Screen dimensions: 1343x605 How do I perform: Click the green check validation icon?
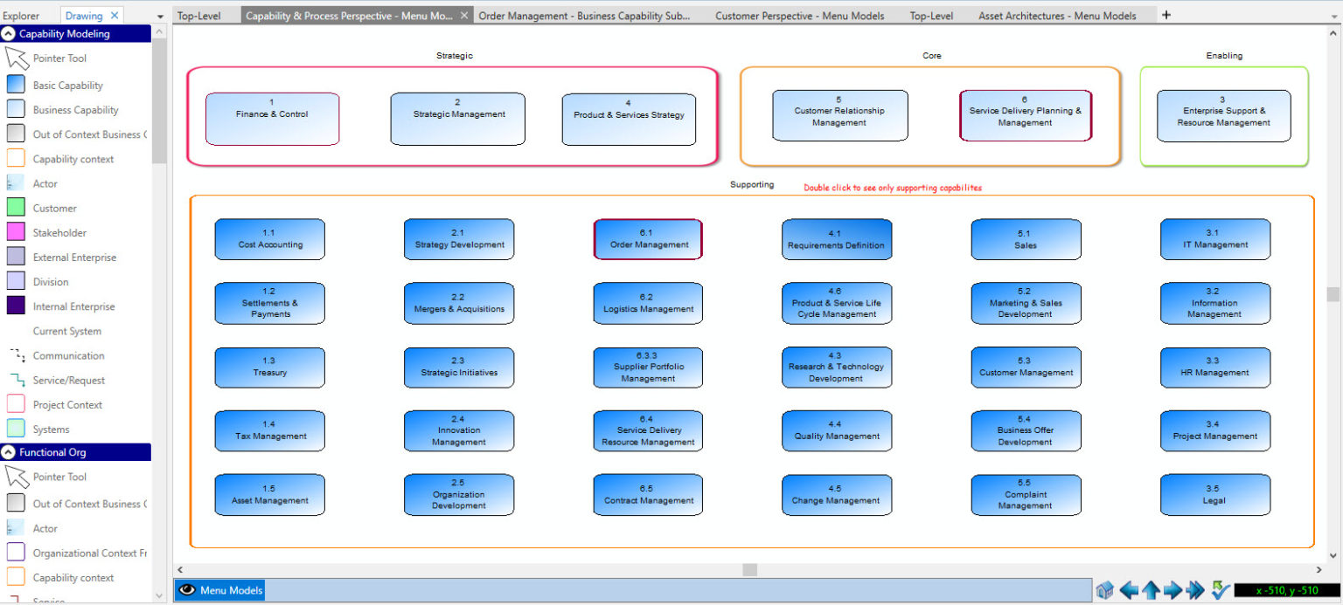pos(1216,590)
